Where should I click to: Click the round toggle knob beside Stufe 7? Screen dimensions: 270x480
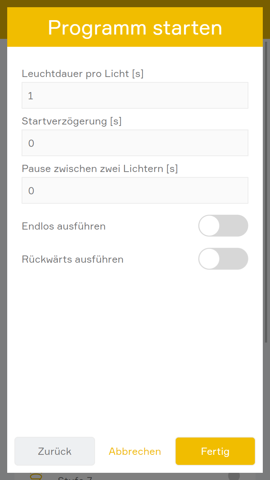click(234, 476)
